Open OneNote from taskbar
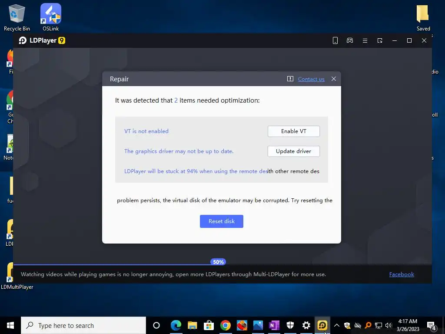445x334 pixels. 274,325
